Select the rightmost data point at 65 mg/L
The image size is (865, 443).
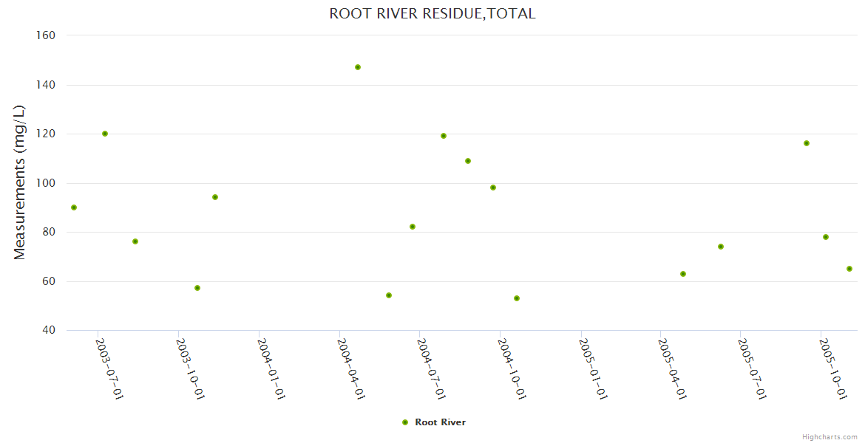click(849, 269)
